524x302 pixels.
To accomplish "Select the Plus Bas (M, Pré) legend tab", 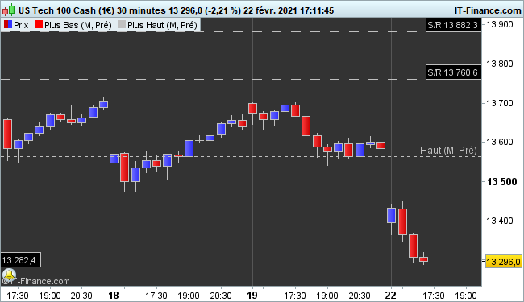I will (73, 25).
